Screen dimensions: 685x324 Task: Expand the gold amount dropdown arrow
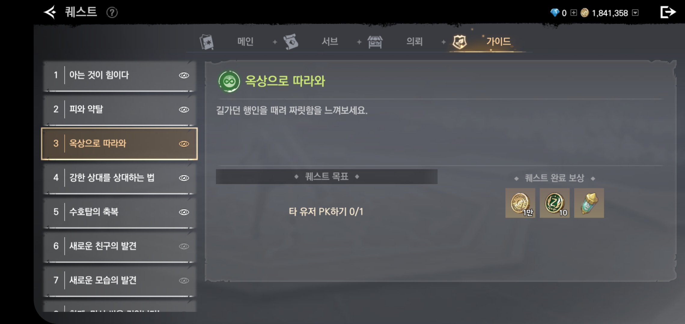[x=635, y=13]
